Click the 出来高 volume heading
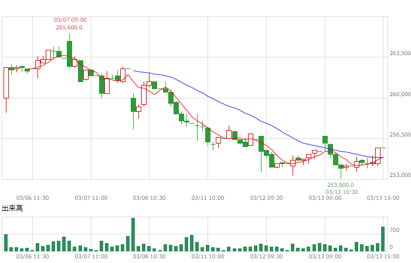 (12, 209)
